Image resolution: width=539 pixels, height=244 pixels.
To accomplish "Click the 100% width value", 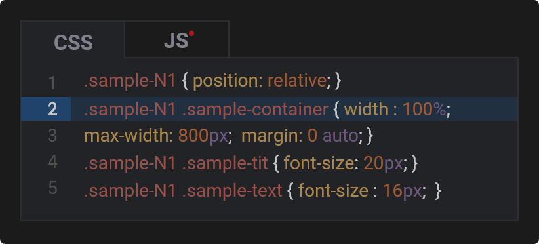I will click(x=424, y=110).
